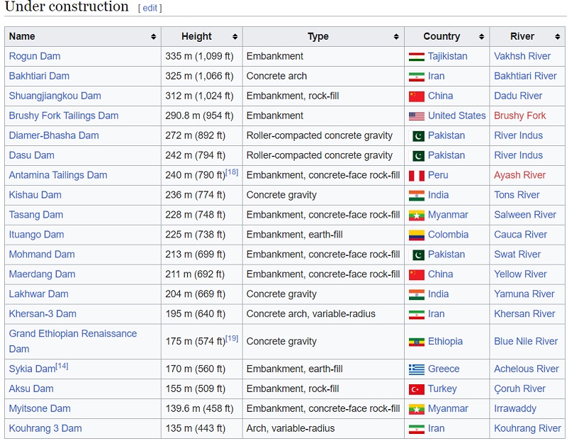Sort table by Name column arrows

(153, 37)
